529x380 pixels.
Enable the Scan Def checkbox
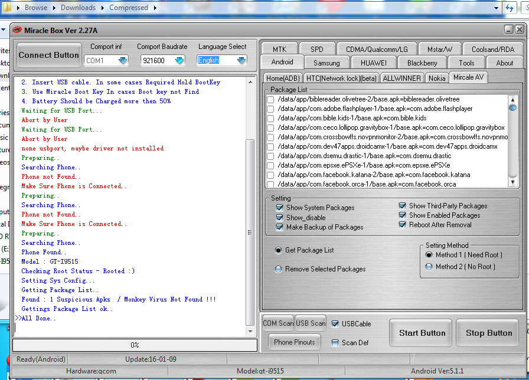pyautogui.click(x=335, y=343)
